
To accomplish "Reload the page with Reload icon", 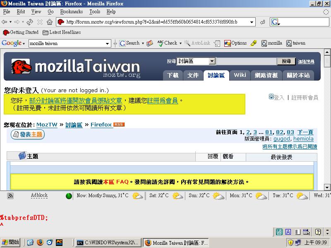I will click(30, 22).
